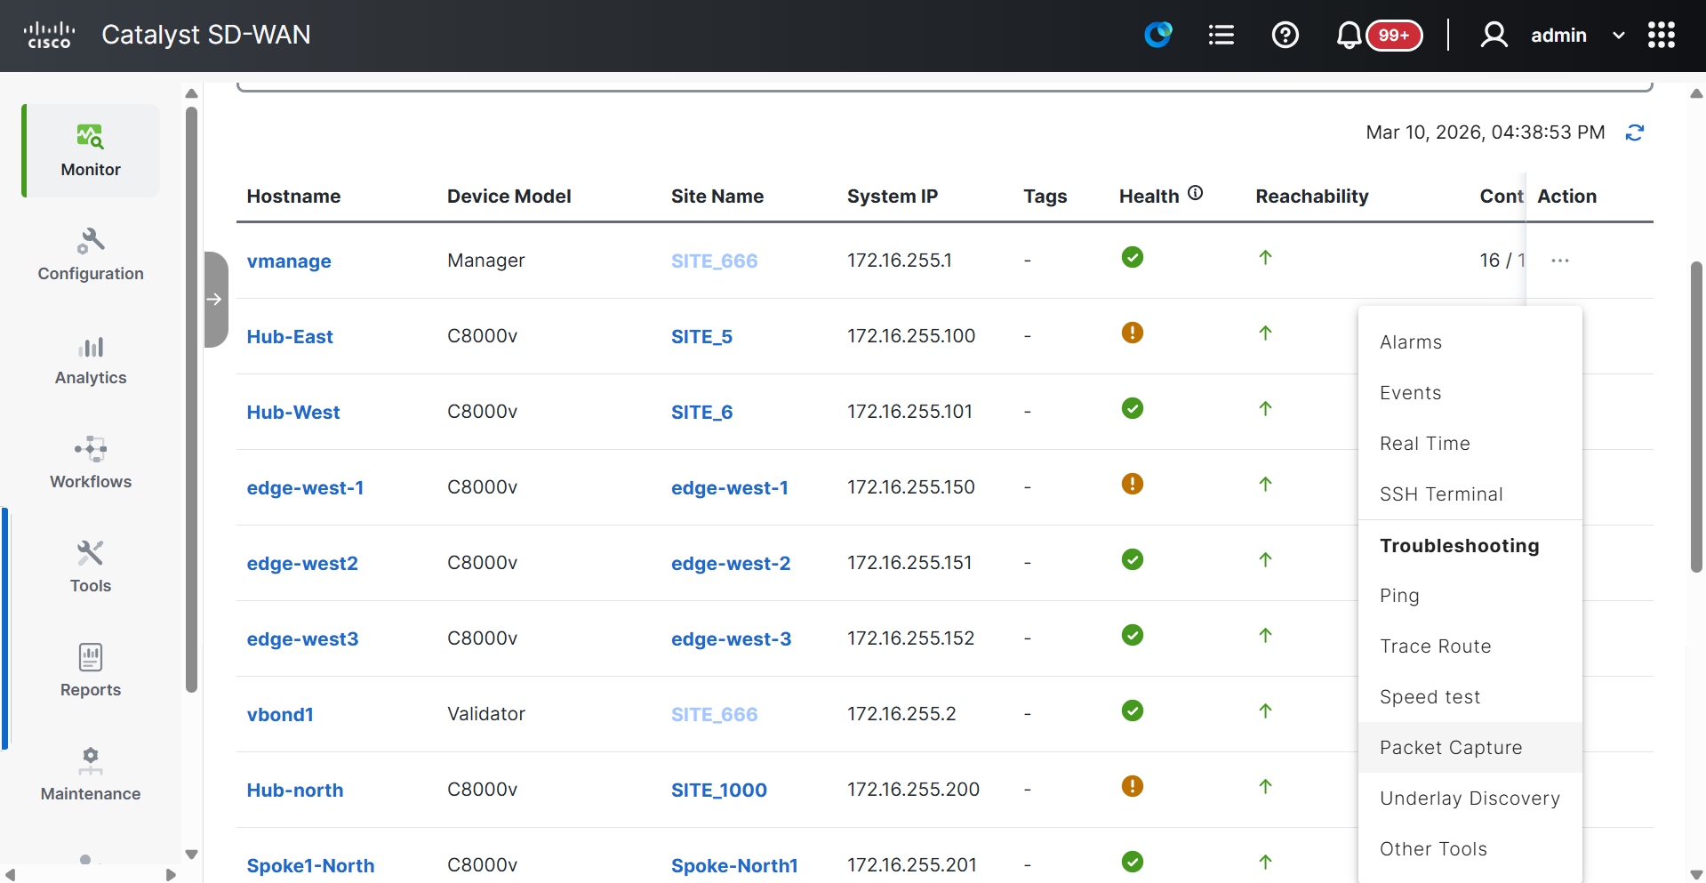1706x883 pixels.
Task: Click the info icon beside Health column
Action: click(1196, 192)
